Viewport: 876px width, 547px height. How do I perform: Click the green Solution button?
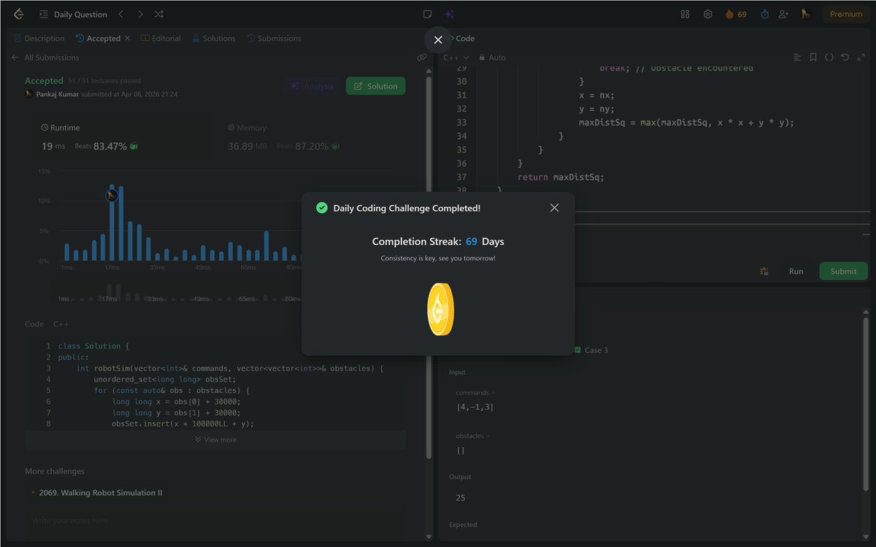pos(375,86)
